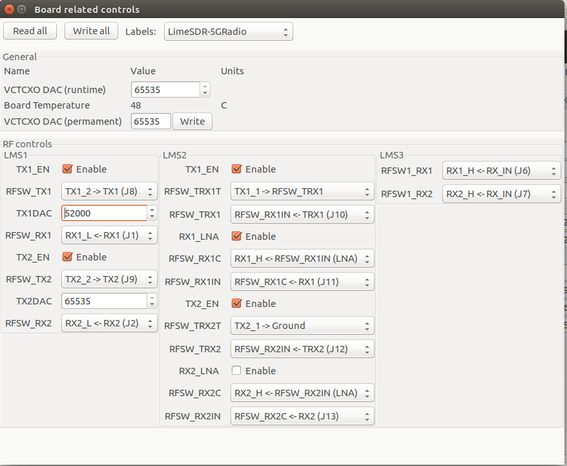567x466 pixels.
Task: Click the VCTCXO DAC permanent value field
Action: (x=150, y=122)
